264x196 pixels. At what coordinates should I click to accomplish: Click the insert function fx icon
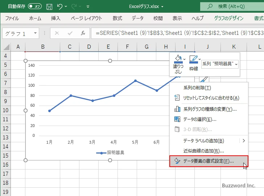pyautogui.click(x=83, y=33)
